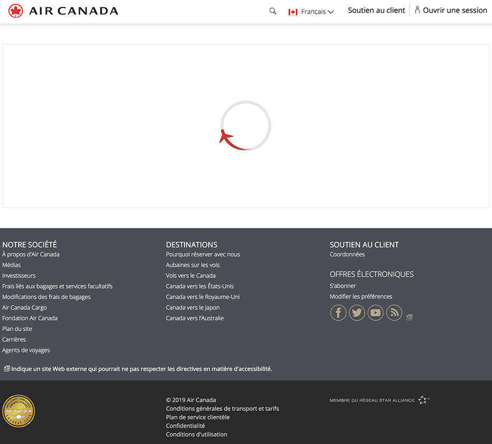Open Pourquoi réserver avec nous link

click(203, 254)
